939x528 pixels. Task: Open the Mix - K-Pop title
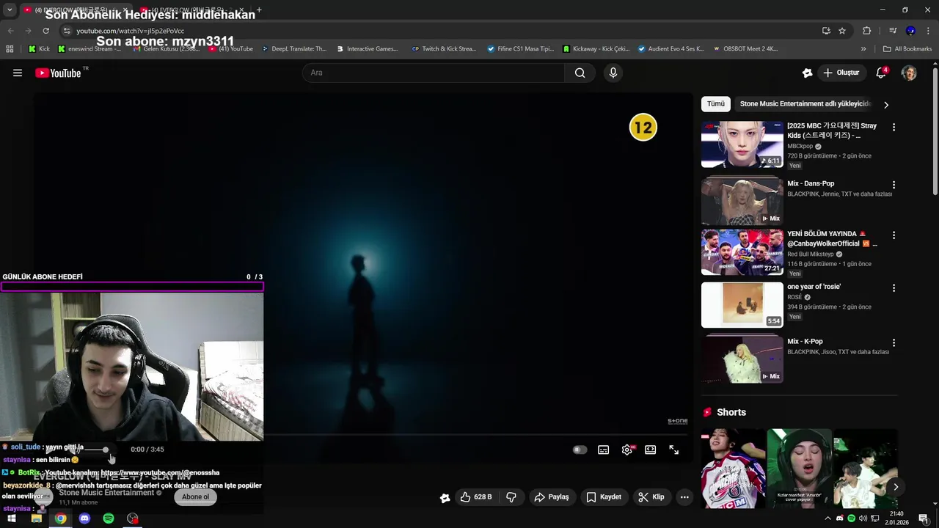tap(805, 342)
